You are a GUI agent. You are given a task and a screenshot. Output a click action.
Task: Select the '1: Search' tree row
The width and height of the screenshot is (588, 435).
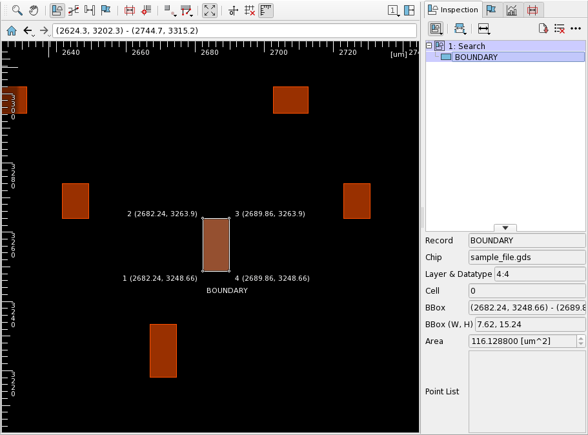(x=505, y=46)
